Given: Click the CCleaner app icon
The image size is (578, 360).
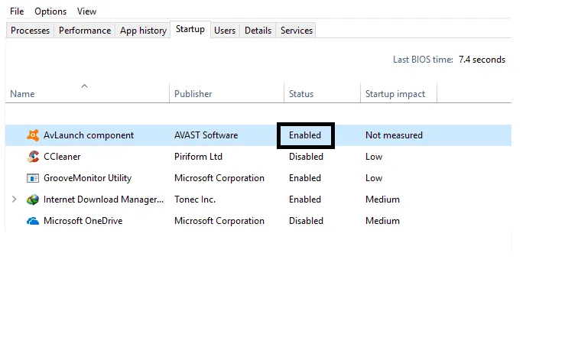Looking at the screenshot, I should click(x=33, y=157).
